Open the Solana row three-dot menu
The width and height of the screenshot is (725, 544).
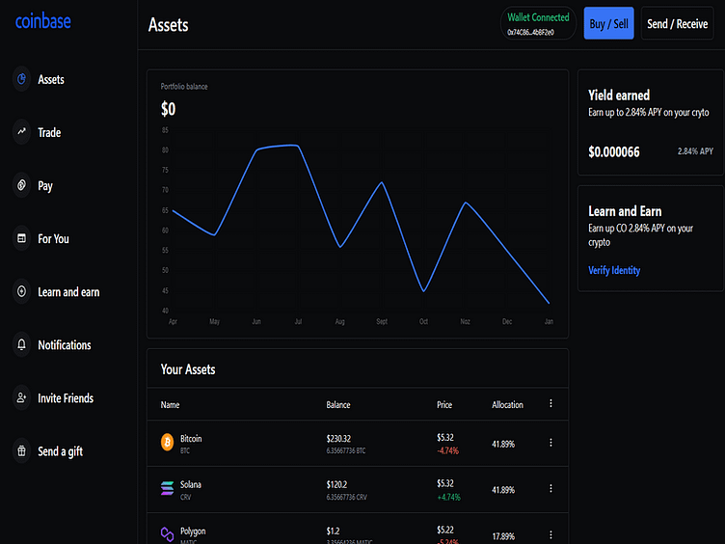(550, 490)
